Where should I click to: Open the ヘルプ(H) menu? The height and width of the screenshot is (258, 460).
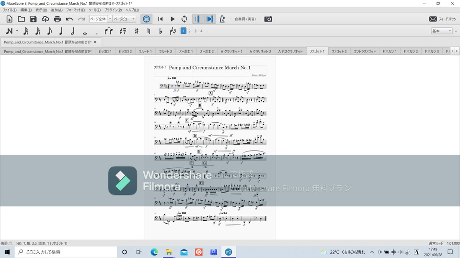(132, 10)
